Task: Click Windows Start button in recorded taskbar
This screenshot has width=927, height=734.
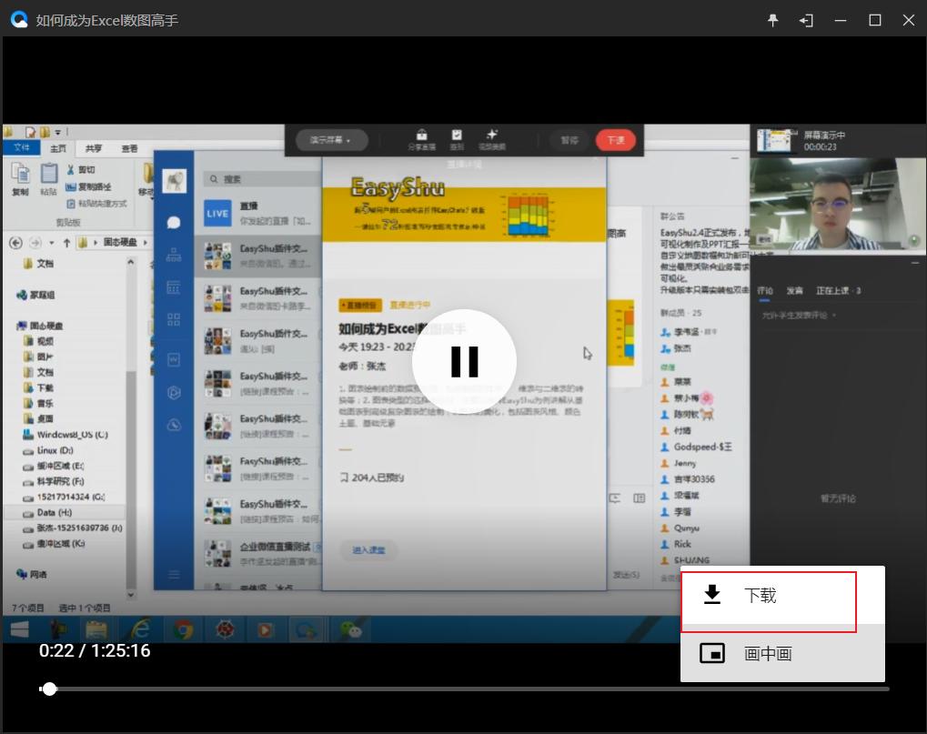Action: [x=19, y=629]
